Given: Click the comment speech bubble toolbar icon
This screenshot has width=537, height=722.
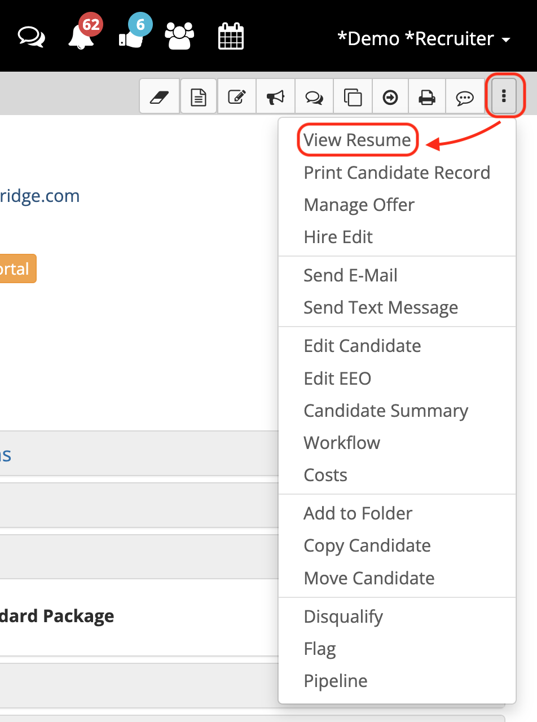Looking at the screenshot, I should pyautogui.click(x=465, y=96).
